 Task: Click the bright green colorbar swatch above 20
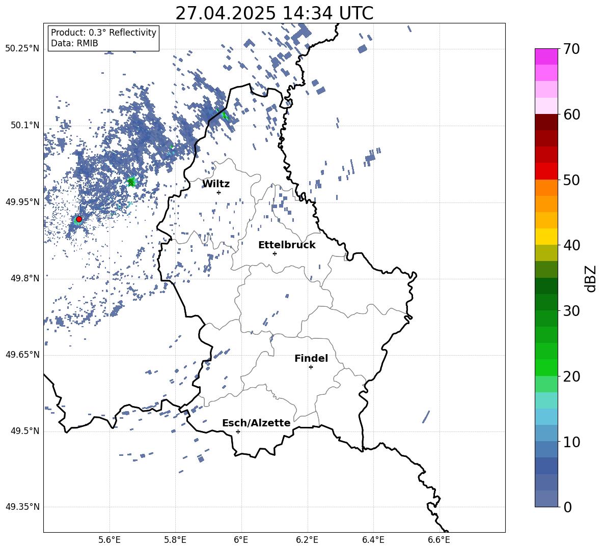(546, 367)
